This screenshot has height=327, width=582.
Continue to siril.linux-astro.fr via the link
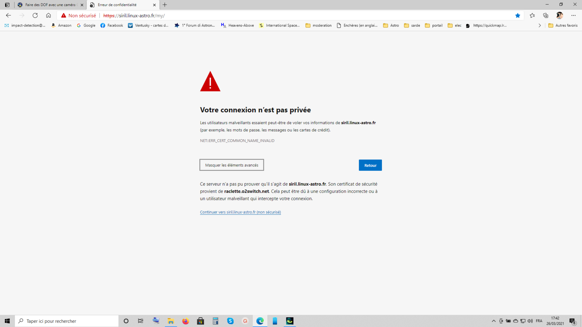240,212
